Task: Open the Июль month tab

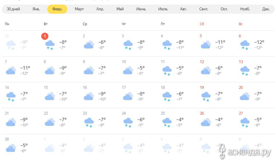Action: (163, 9)
